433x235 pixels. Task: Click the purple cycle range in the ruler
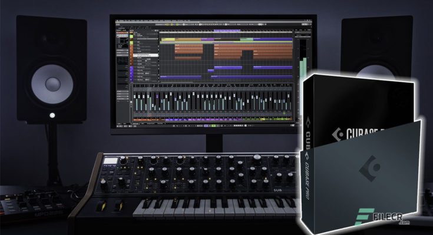tap(226, 31)
